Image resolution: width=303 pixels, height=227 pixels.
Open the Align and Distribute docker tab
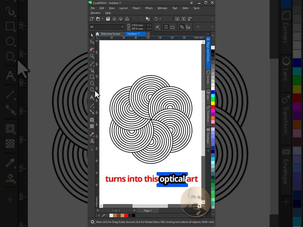[x=208, y=52]
